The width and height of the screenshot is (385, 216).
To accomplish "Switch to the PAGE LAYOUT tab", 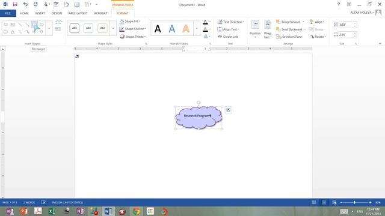I will [78, 13].
